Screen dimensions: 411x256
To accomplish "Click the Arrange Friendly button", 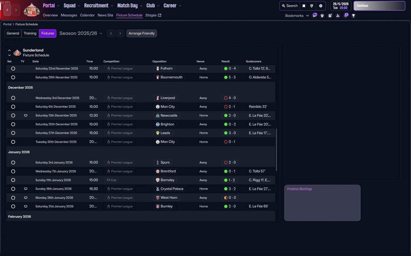I will (x=142, y=33).
